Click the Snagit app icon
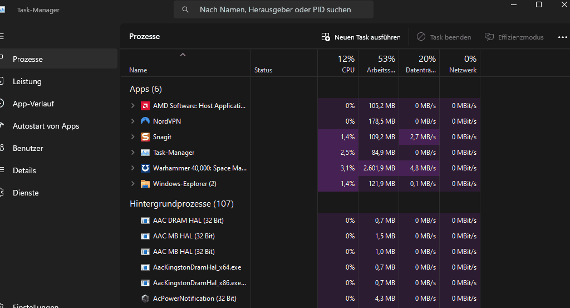The width and height of the screenshot is (570, 308). [145, 137]
